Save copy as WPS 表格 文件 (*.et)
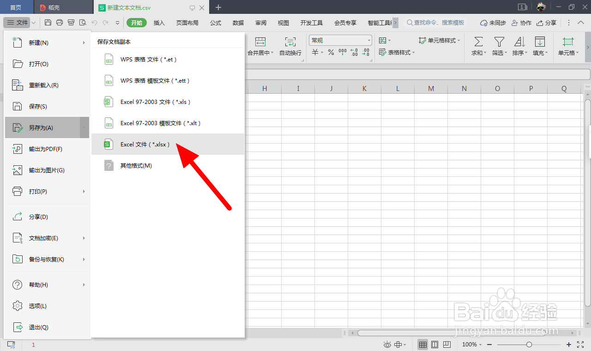This screenshot has height=351, width=591. coord(168,60)
